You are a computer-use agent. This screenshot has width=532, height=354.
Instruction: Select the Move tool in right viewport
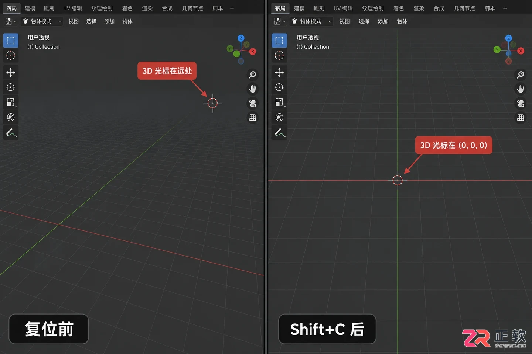(279, 72)
